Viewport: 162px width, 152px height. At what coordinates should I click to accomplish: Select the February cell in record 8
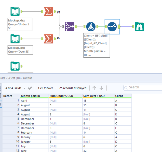(34, 132)
